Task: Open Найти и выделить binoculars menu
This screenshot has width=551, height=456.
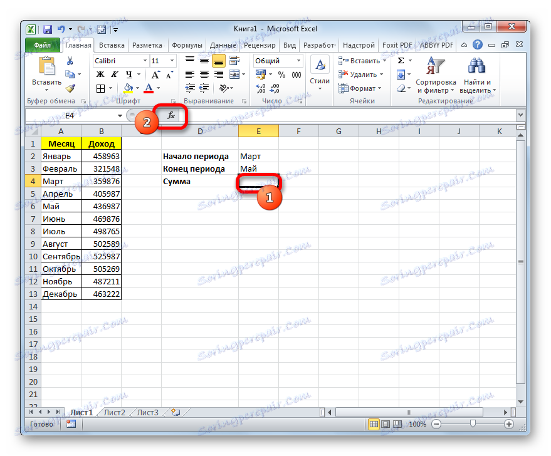Action: tap(477, 75)
